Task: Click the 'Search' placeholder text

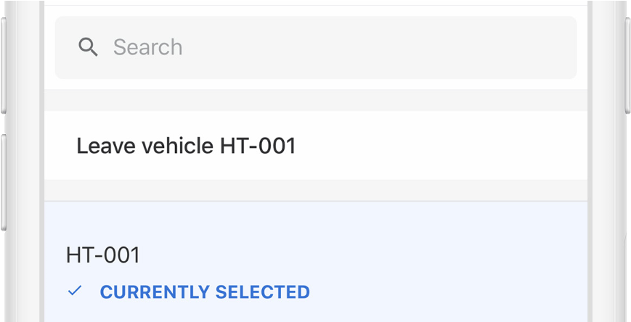Action: (147, 48)
